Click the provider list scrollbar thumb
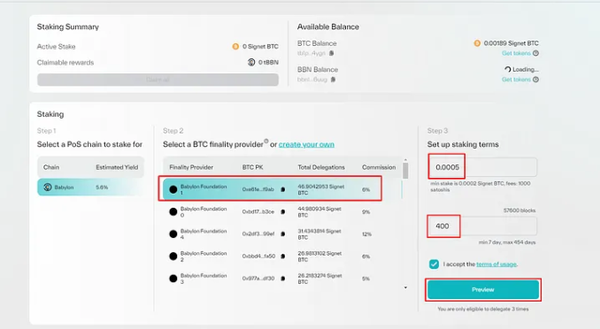 point(405,171)
